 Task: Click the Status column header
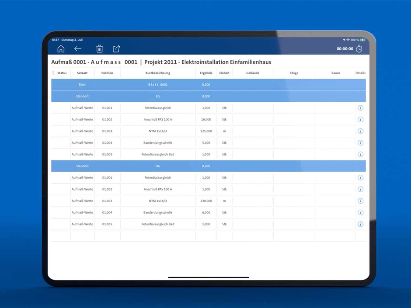click(x=62, y=73)
